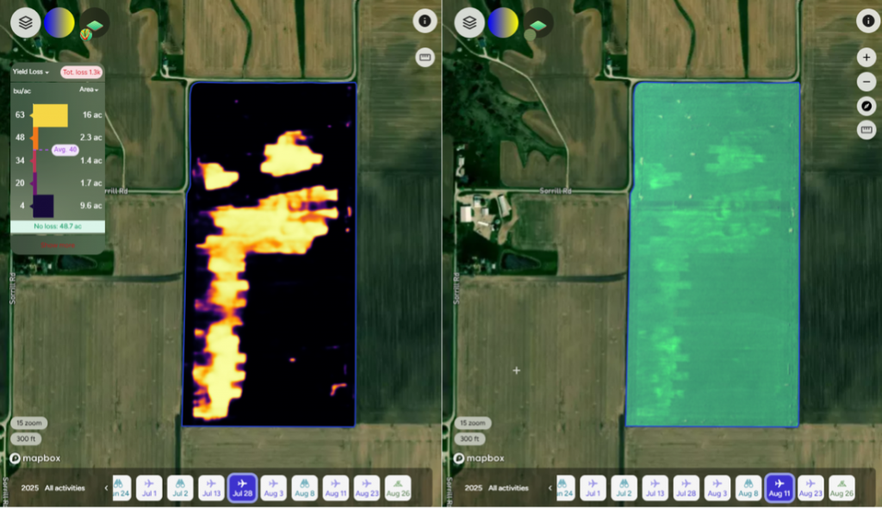
Task: Select the Jul 13 flight in left timeline
Action: pos(211,488)
